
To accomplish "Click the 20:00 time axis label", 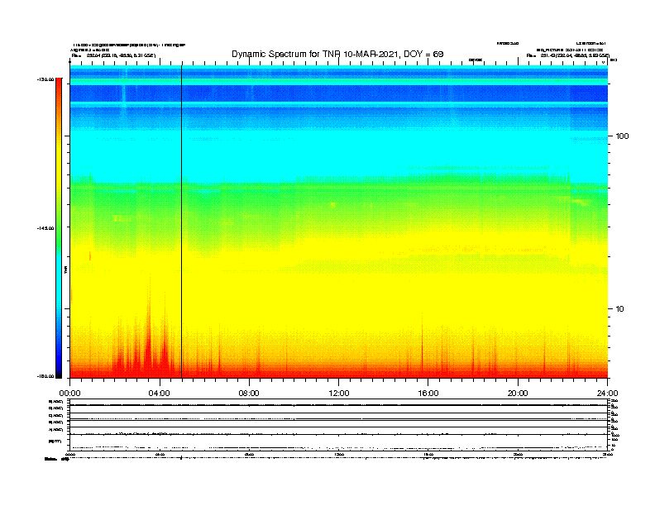I will click(x=518, y=394).
